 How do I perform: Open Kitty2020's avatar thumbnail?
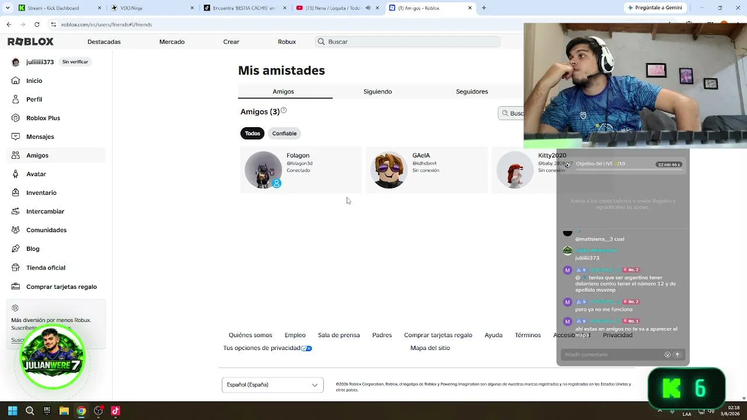click(x=515, y=170)
